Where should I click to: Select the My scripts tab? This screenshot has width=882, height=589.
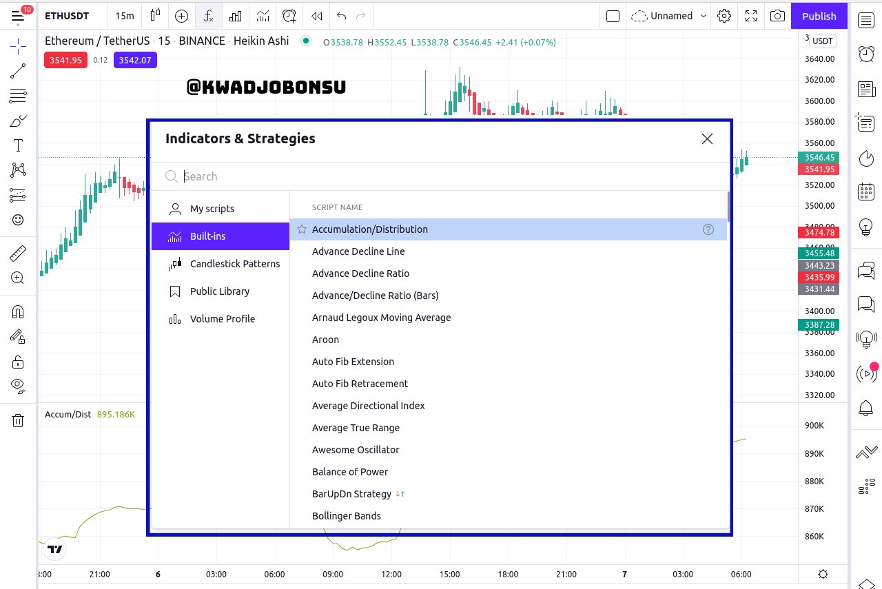pyautogui.click(x=220, y=209)
